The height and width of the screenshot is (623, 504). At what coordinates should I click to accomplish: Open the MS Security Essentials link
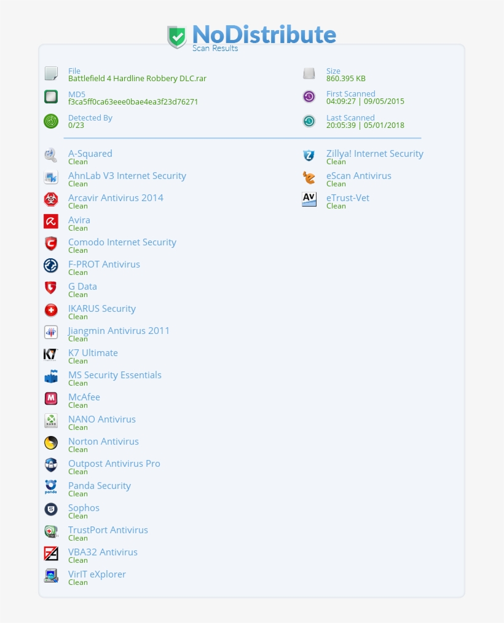coord(114,375)
